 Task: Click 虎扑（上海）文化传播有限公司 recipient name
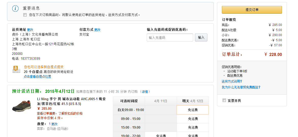[x=35, y=34]
